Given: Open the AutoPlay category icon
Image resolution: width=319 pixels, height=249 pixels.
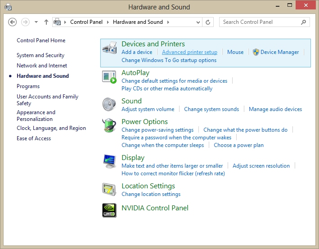Looking at the screenshot, I should tap(109, 77).
